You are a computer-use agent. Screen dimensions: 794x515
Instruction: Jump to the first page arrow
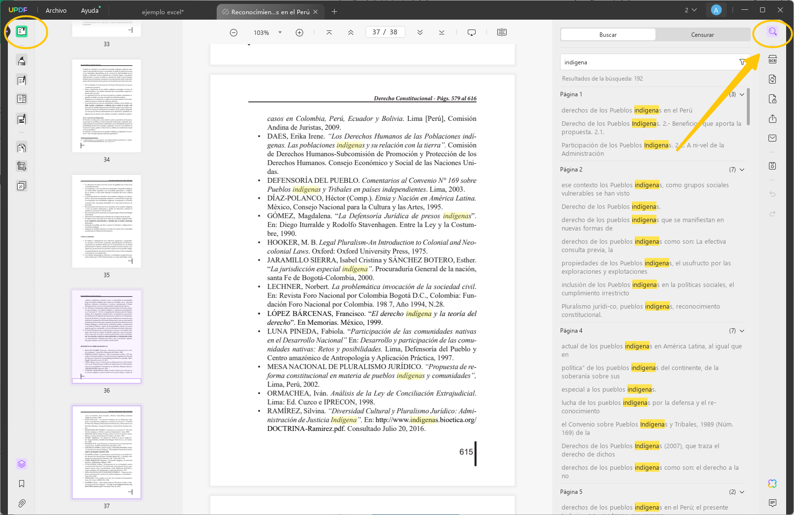pyautogui.click(x=329, y=32)
